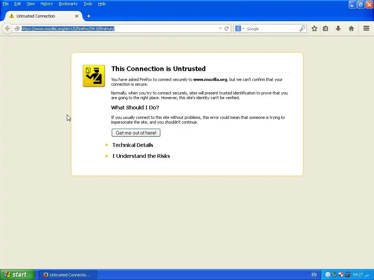Expand Technical Details section
This screenshot has height=280, width=374.
[133, 145]
